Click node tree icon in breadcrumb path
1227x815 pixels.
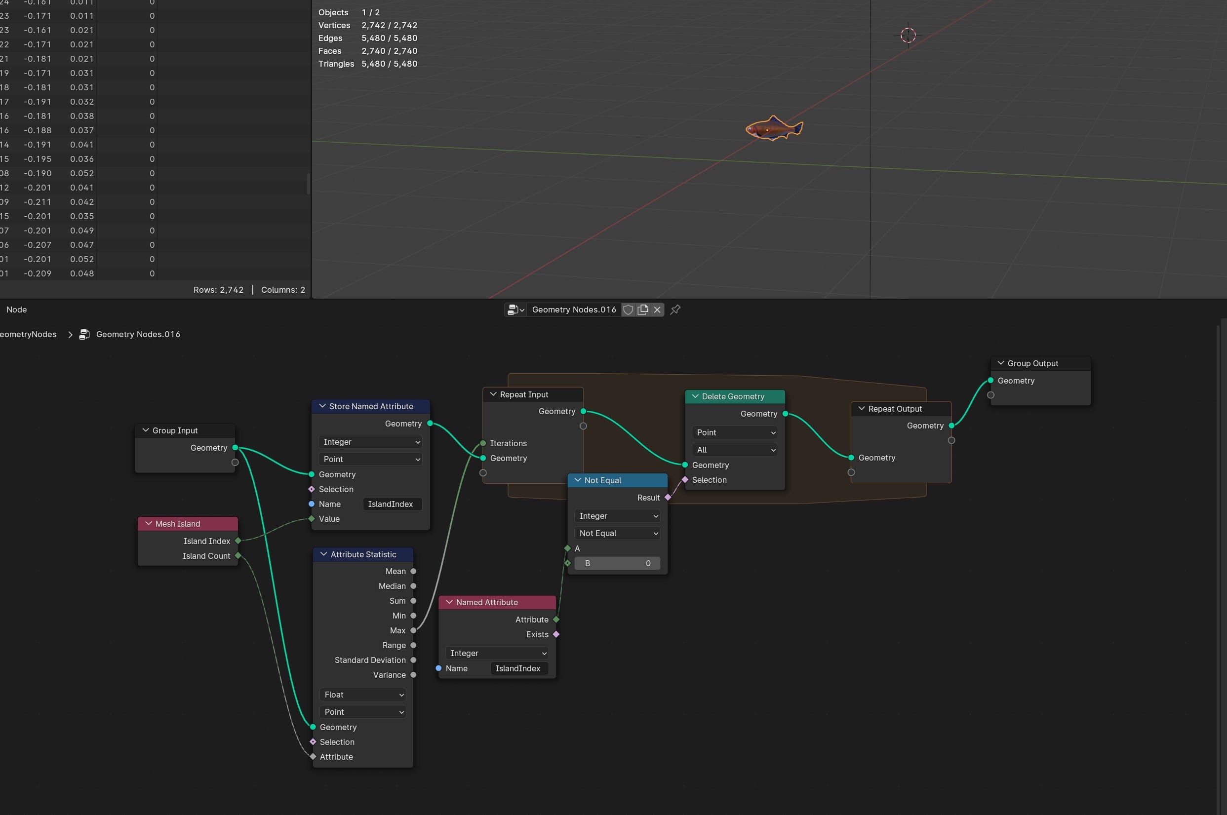pyautogui.click(x=84, y=334)
